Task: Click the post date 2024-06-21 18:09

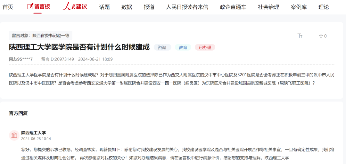Action: tap(95, 59)
